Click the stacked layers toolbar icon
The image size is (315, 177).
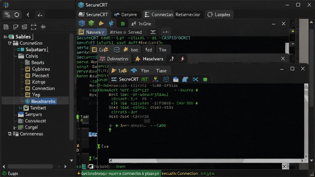coord(166,80)
